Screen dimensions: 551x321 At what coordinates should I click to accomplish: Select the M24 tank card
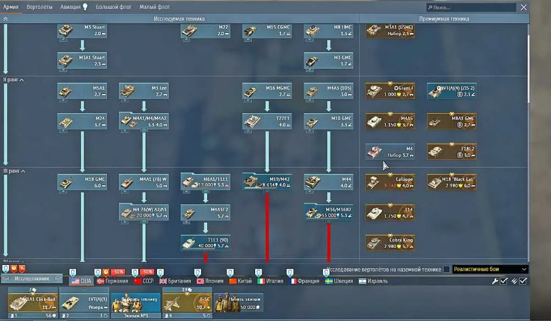click(82, 121)
